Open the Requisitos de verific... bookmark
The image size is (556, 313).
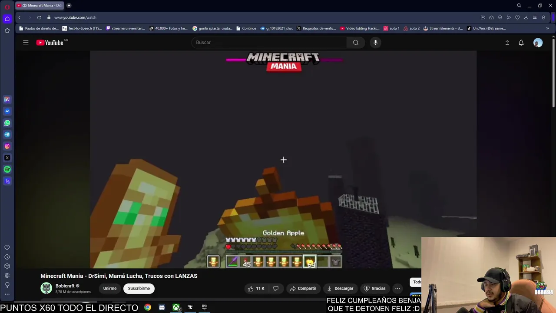[x=316, y=28]
